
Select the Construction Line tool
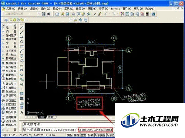coord(22,32)
